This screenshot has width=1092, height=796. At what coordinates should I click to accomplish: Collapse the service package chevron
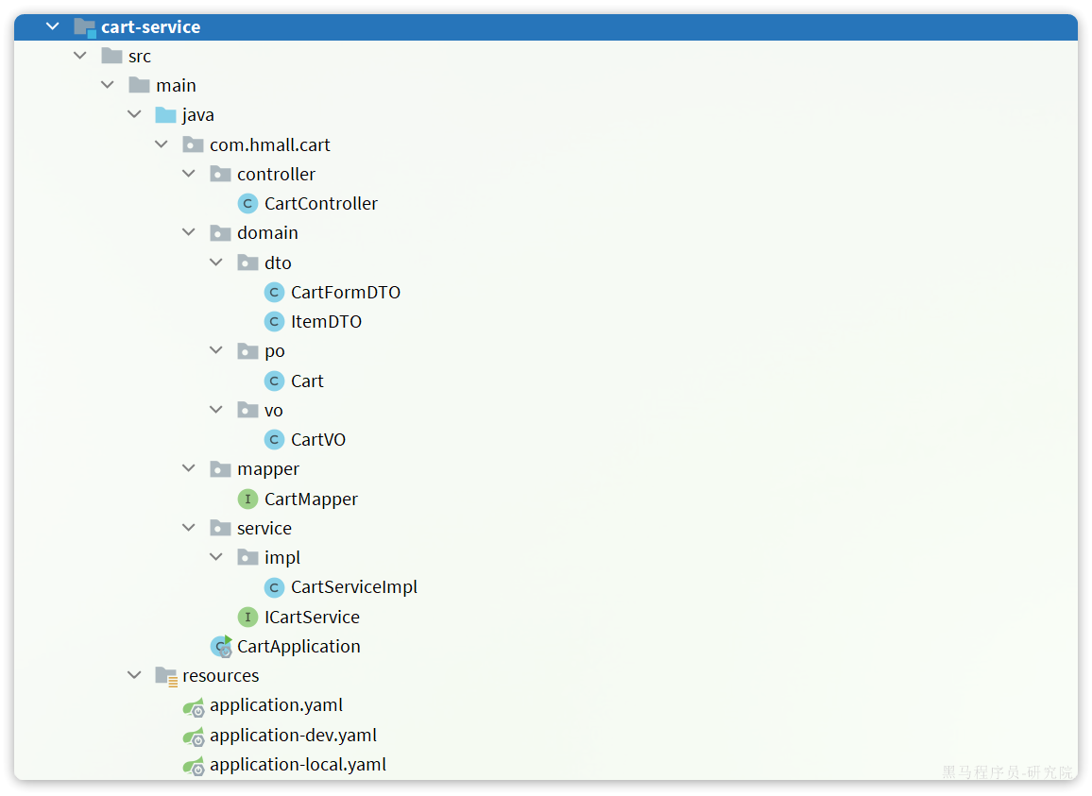189,528
